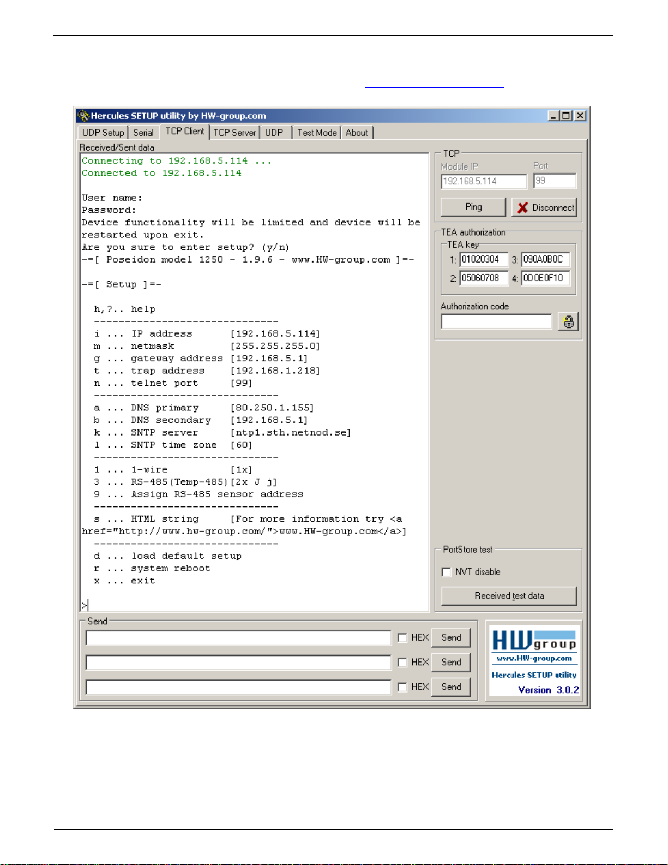Switch to the Serial tab

pyautogui.click(x=143, y=133)
